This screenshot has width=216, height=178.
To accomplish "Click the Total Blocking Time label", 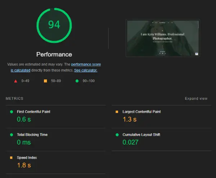I will pos(32,135).
